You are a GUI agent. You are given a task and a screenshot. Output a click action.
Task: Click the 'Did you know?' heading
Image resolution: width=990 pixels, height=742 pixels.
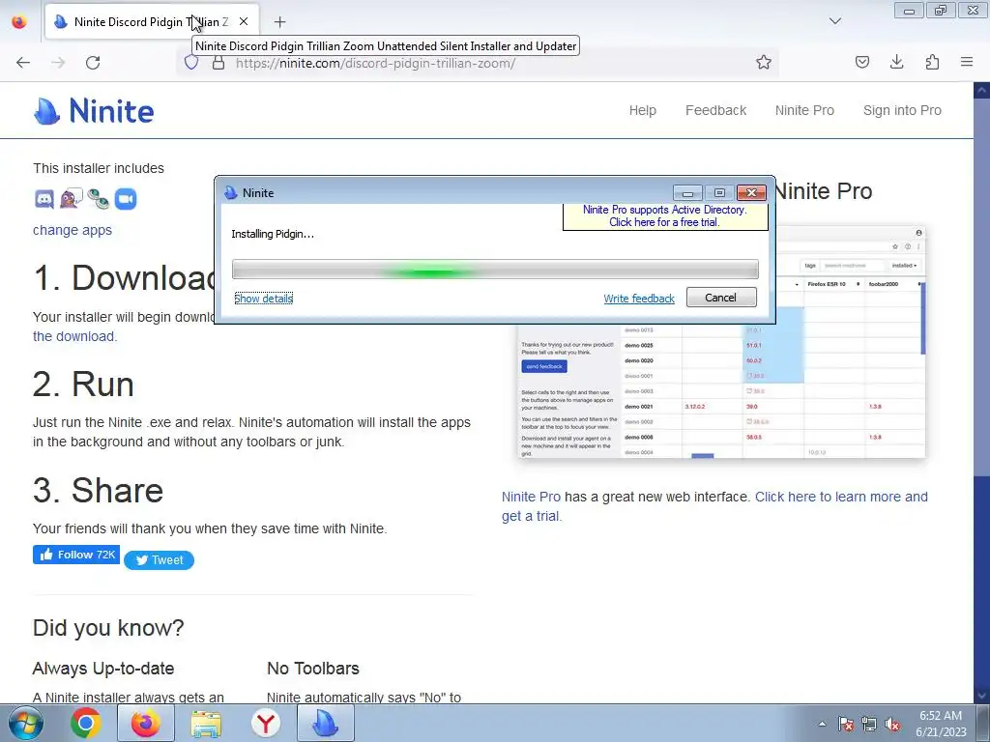pyautogui.click(x=108, y=628)
